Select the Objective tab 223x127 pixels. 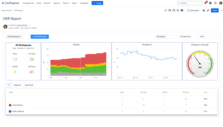click(x=17, y=85)
